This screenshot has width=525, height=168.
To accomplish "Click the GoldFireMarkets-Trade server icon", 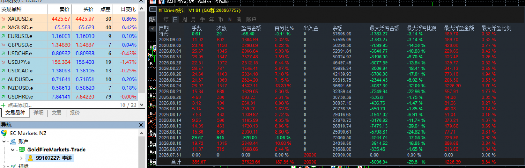I will tap(22, 150).
